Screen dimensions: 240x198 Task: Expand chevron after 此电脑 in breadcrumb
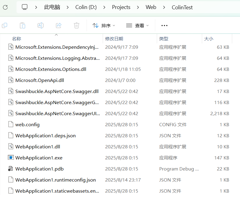68,7
